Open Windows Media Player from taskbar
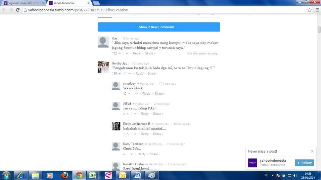The image size is (321, 180). (x=49, y=176)
